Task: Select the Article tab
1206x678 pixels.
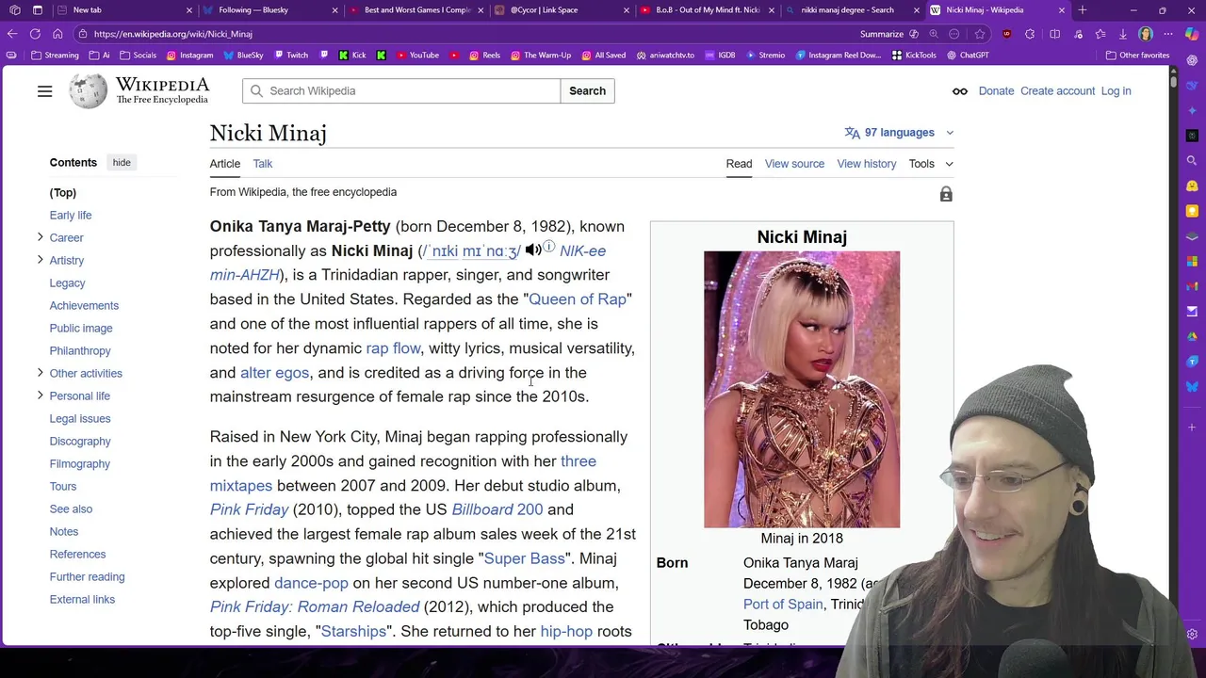Action: pyautogui.click(x=224, y=164)
